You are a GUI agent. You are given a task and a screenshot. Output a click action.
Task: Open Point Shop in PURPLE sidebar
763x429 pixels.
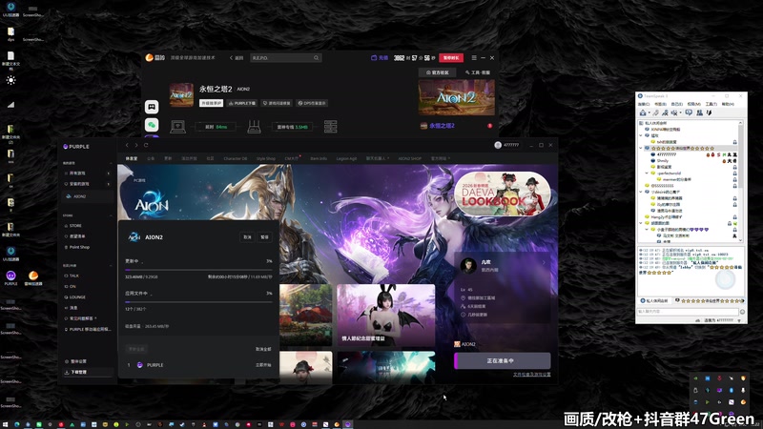[79, 247]
